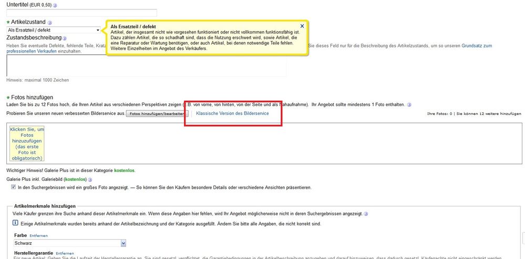Open help icon beside Galerie Plus inkl. Galeriebild
Screen dimensions: 525x259
point(90,179)
